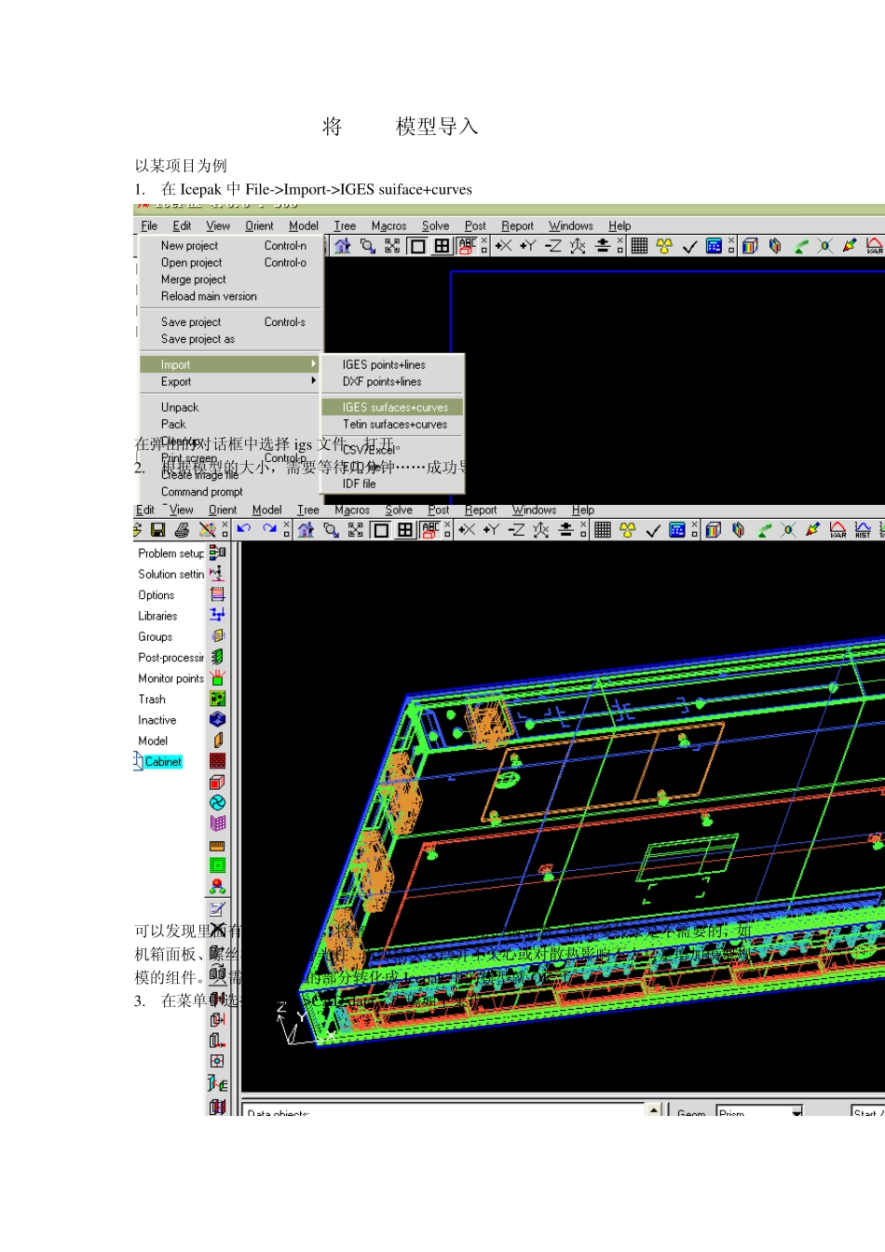The image size is (885, 1252).
Task: Click the save icon in lower toolbar
Action: 157,530
